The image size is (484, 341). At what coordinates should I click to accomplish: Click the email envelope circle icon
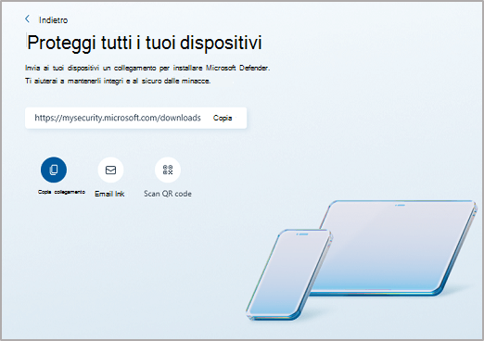point(110,170)
